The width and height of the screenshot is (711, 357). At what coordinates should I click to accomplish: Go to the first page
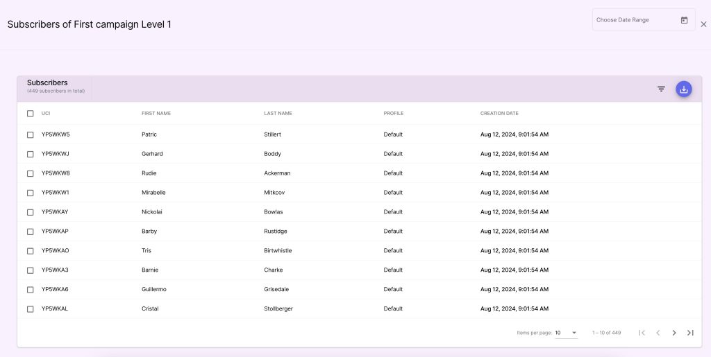642,333
